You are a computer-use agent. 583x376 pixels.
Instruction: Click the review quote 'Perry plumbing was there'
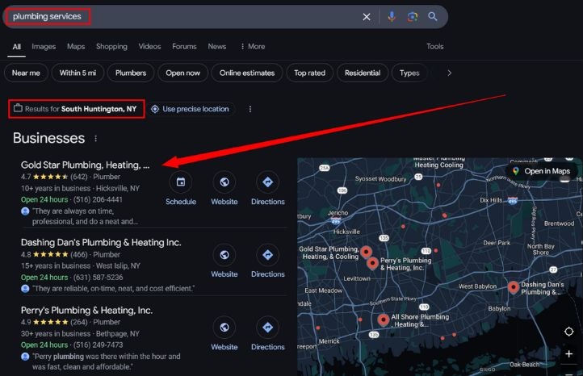(x=106, y=361)
